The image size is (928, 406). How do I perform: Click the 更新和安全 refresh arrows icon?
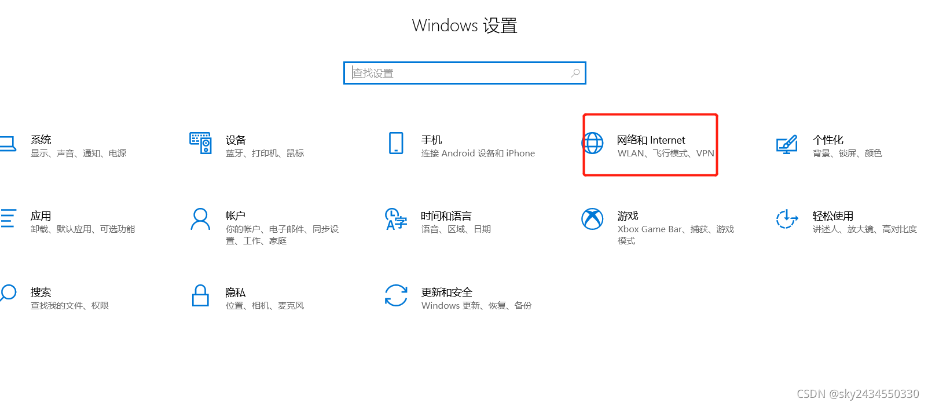click(x=396, y=295)
